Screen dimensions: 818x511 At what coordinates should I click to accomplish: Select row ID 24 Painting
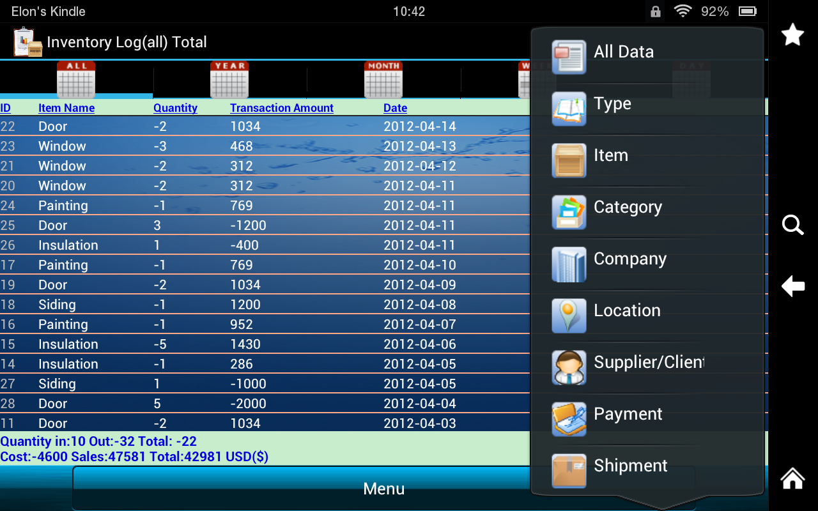265,206
